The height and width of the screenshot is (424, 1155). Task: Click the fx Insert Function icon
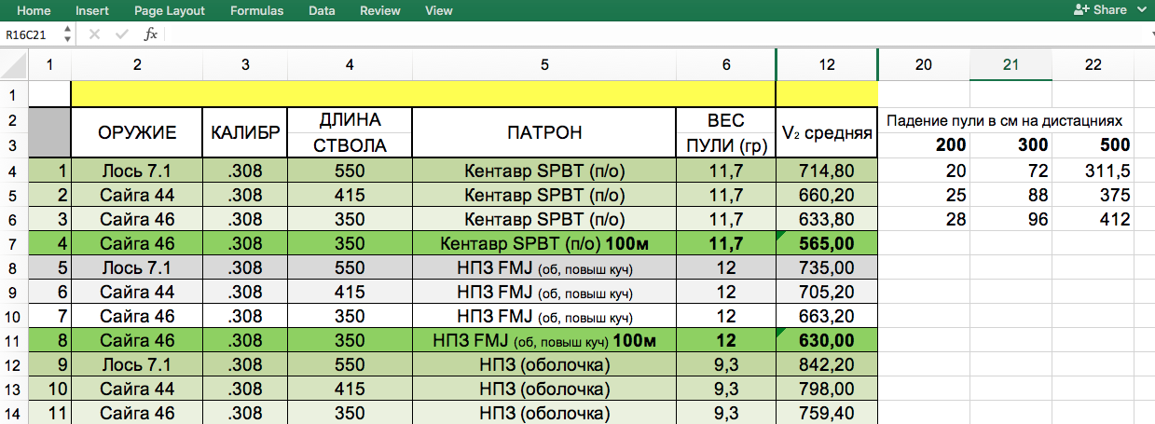(x=150, y=34)
